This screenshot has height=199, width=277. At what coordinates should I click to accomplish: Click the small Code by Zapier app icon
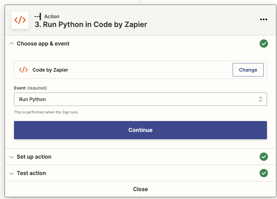(x=23, y=70)
